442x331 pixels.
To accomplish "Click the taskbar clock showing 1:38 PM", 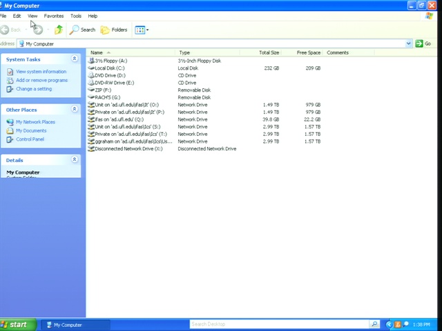I will pyautogui.click(x=421, y=325).
